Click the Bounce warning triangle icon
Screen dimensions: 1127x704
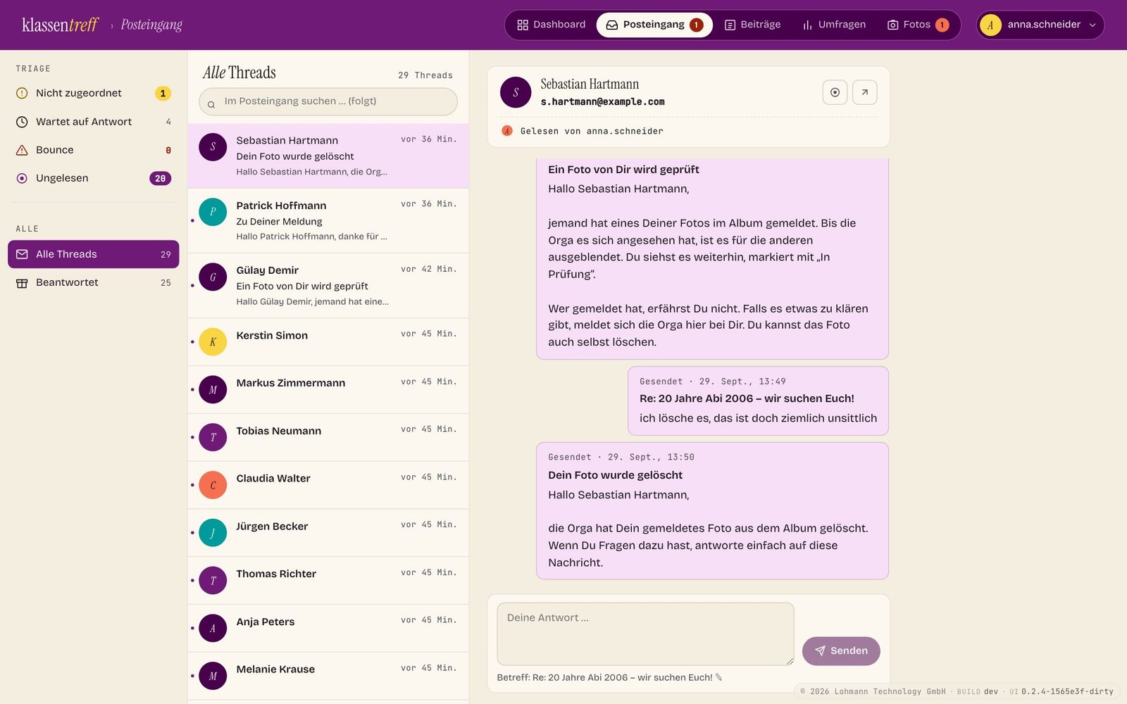point(22,150)
